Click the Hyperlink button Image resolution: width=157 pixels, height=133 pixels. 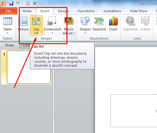[131, 24]
